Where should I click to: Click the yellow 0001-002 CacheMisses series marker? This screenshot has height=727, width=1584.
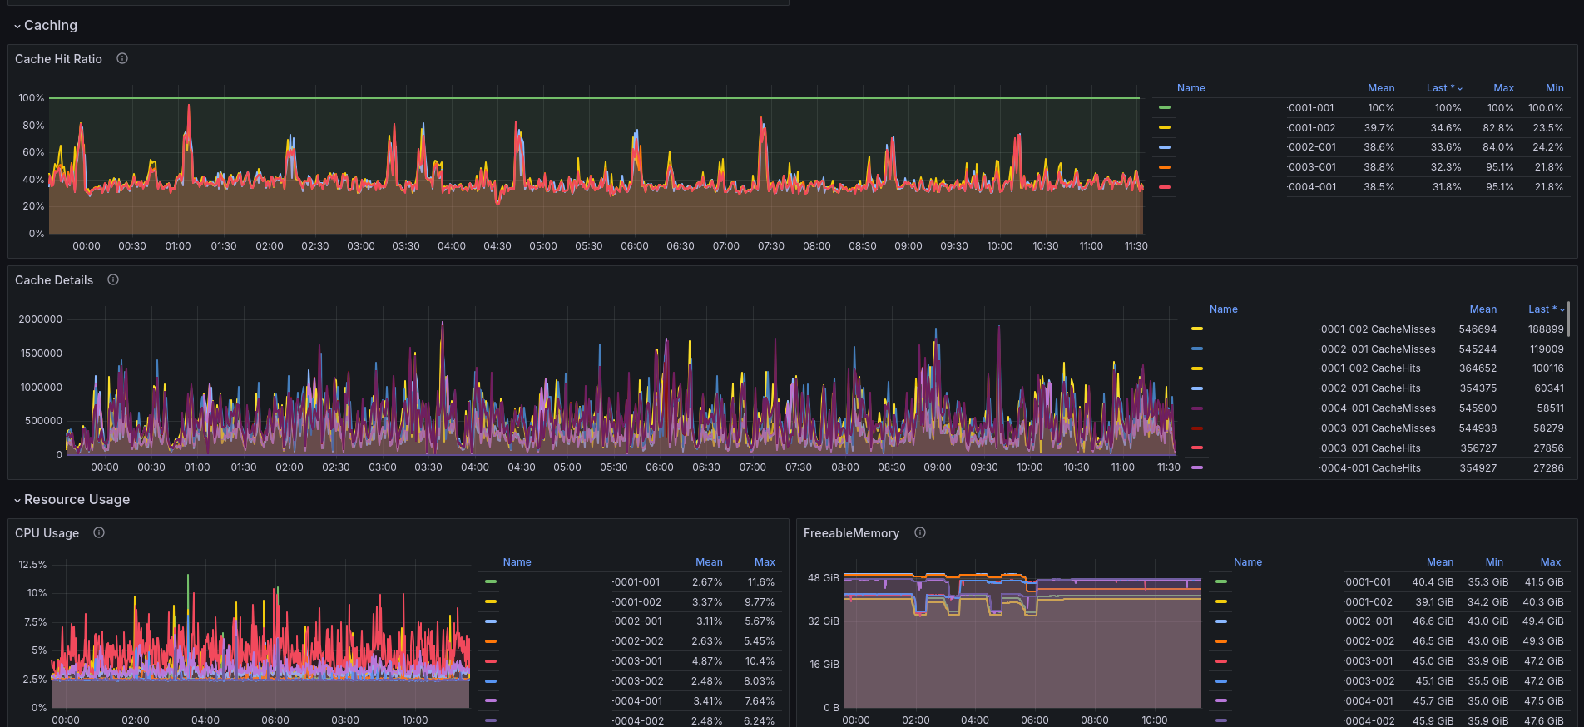pos(1197,329)
